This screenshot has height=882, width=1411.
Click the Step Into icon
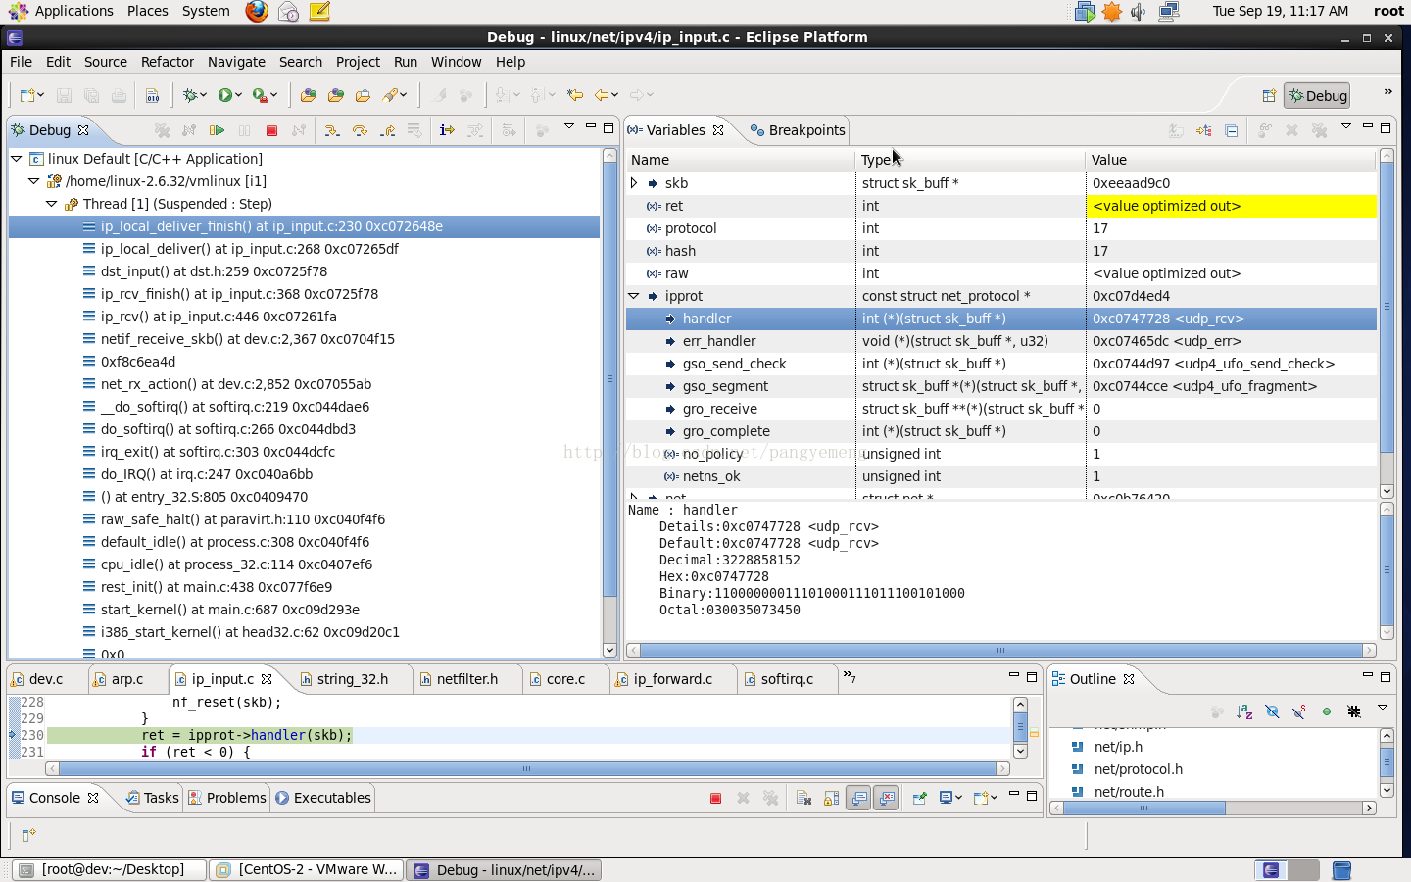click(332, 130)
